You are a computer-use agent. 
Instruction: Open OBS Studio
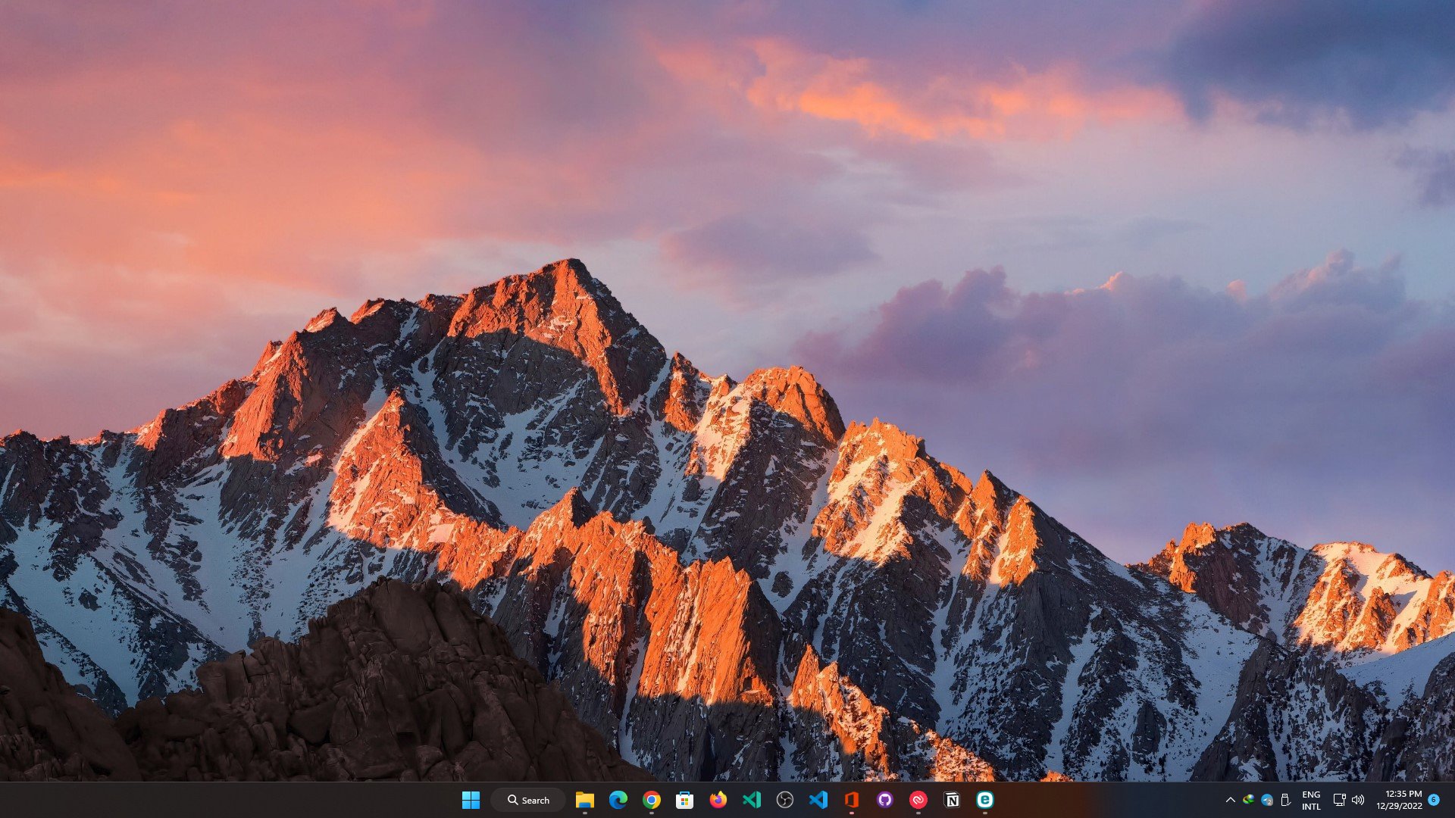tap(784, 800)
